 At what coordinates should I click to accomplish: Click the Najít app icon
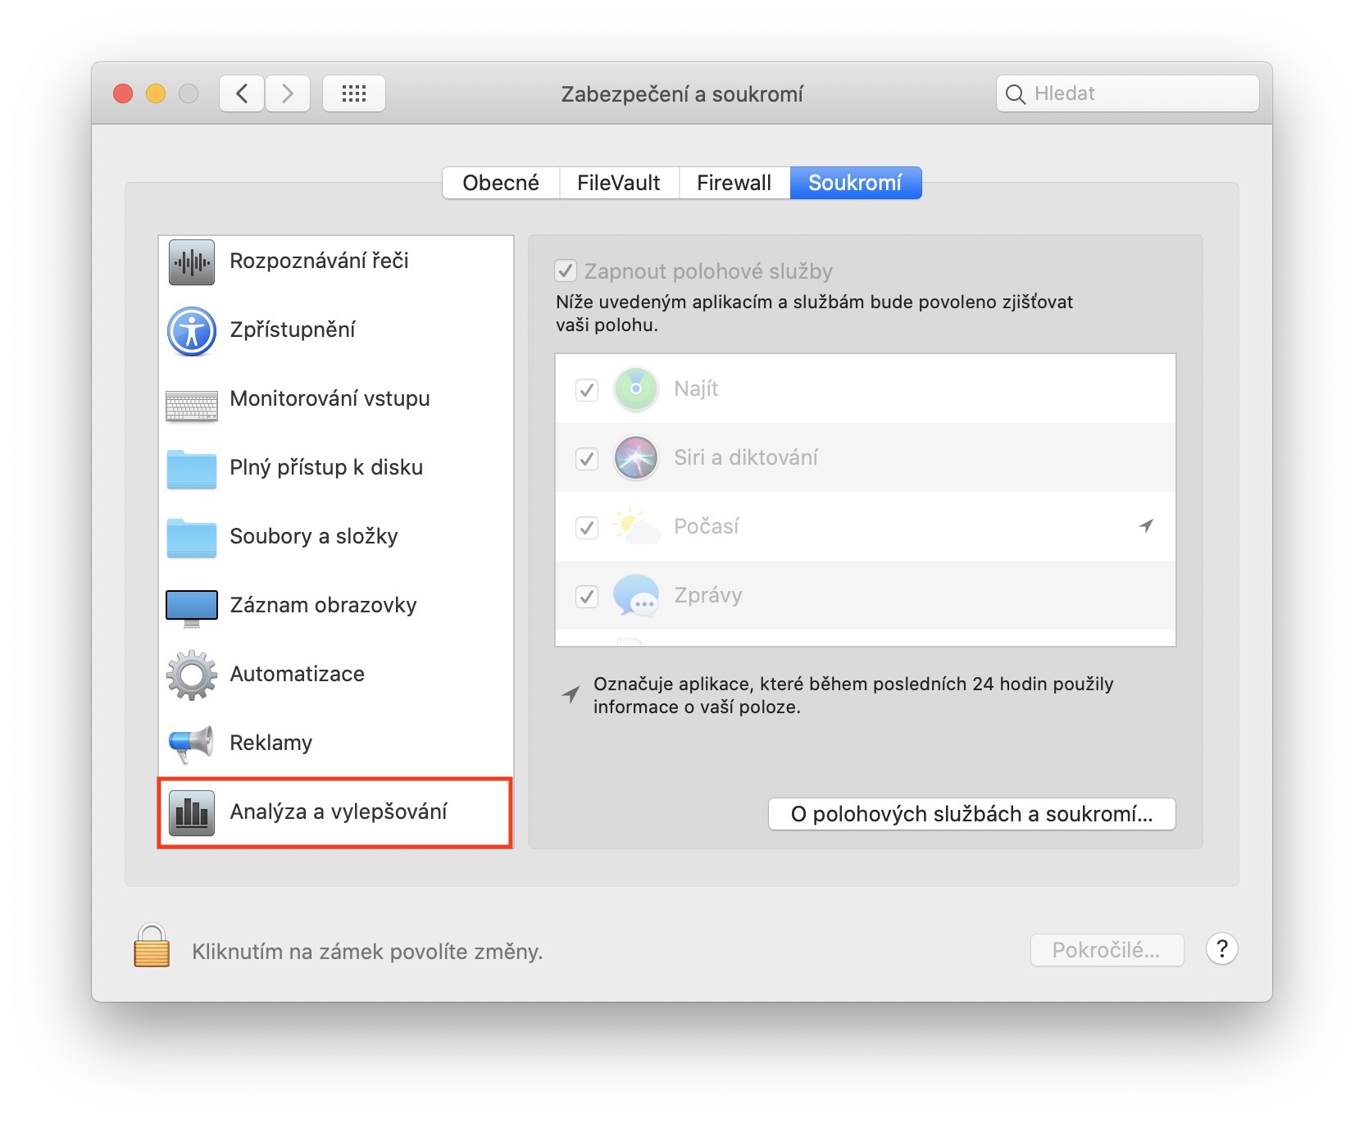click(636, 389)
